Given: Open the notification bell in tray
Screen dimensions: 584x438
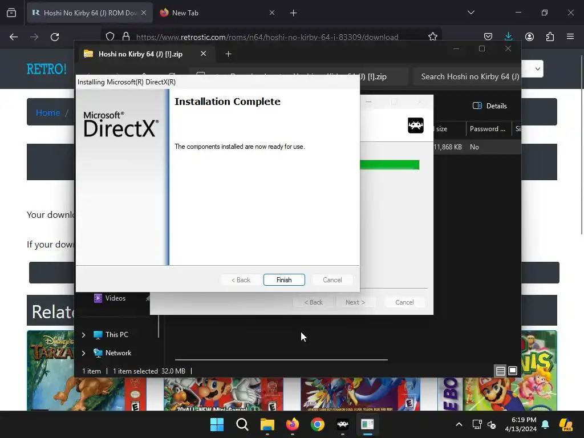Looking at the screenshot, I should [x=545, y=424].
